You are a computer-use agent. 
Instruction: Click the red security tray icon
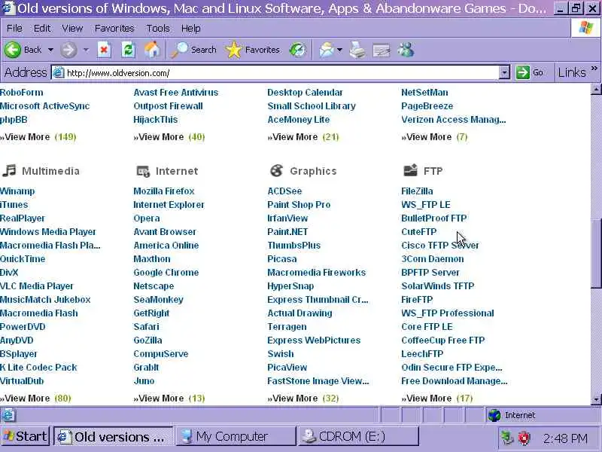[x=524, y=438]
